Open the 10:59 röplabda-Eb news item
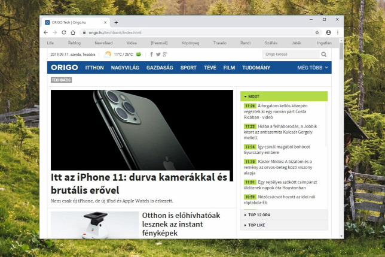Viewport: 385px width, 257px height. coord(279,199)
